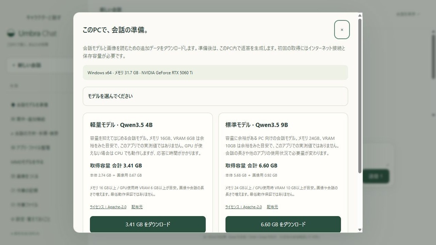436x245 pixels.
Task: Click the dialog scrollbar's down arrow
Action: [x=360, y=230]
